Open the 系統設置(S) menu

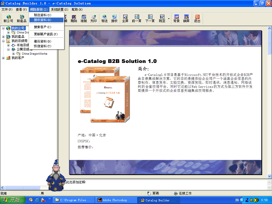click(59, 9)
